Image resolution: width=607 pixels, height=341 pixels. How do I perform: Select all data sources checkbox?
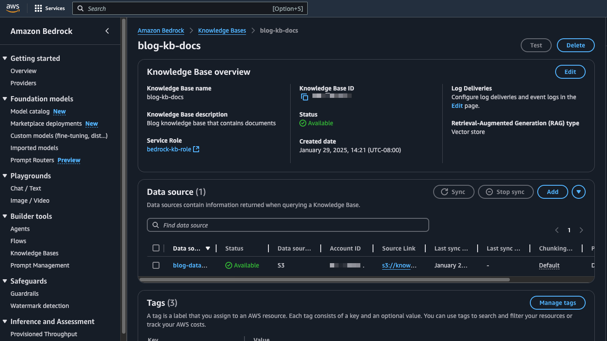coord(156,248)
